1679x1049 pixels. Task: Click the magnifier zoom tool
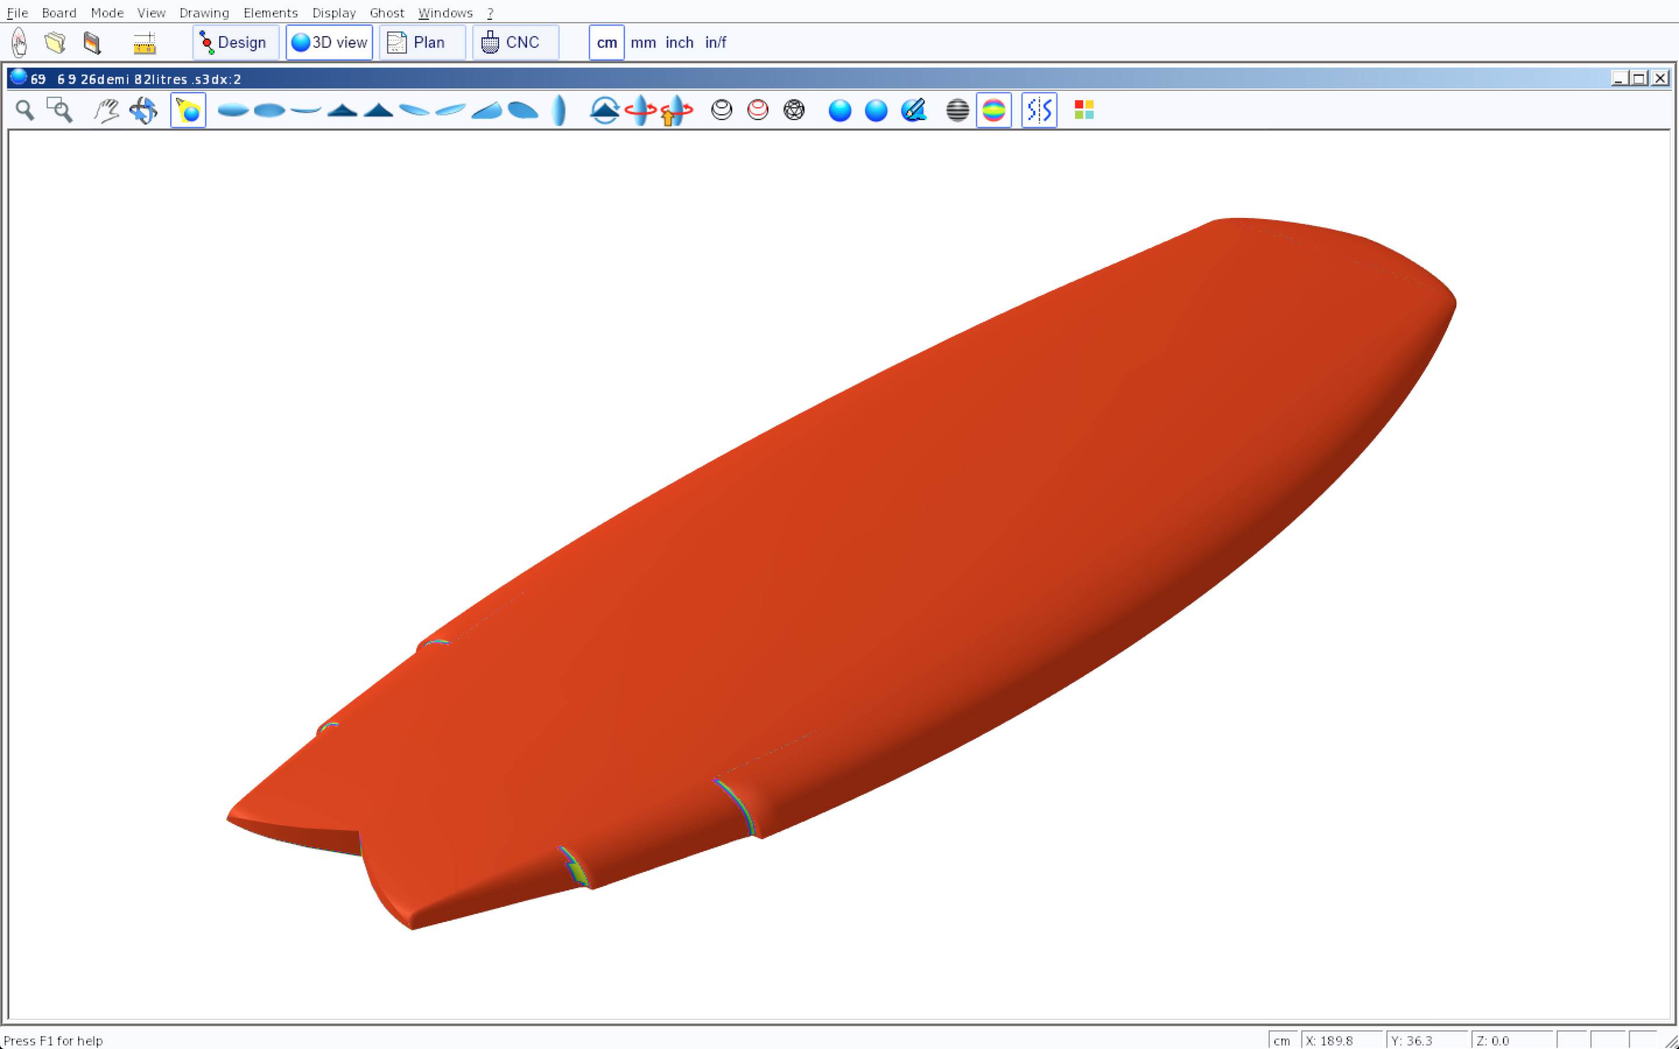pyautogui.click(x=25, y=110)
